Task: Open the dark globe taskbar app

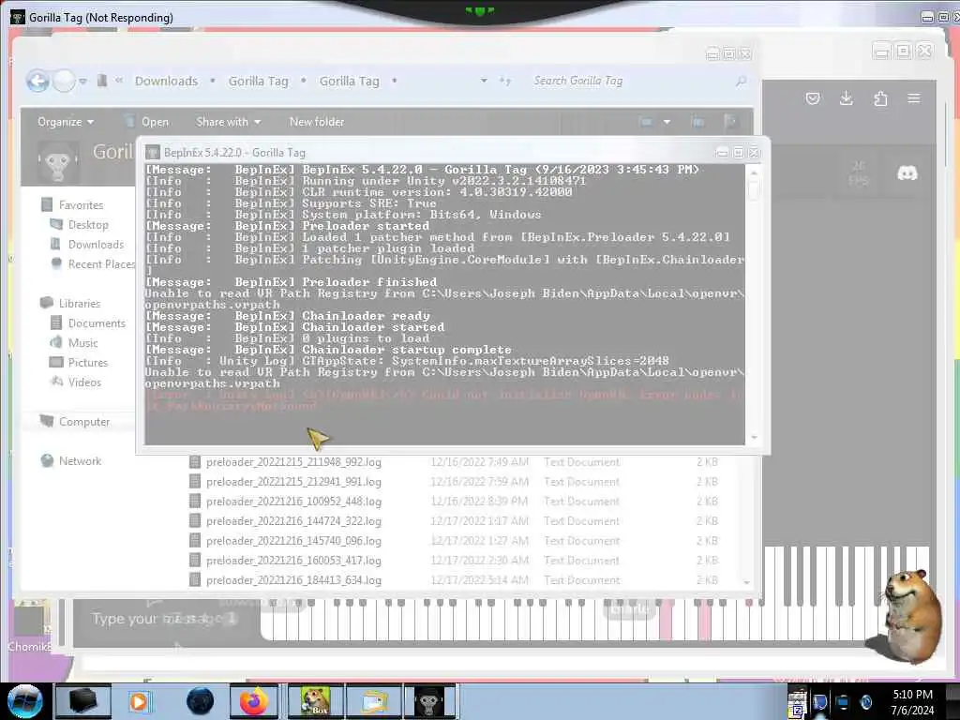Action: click(200, 701)
